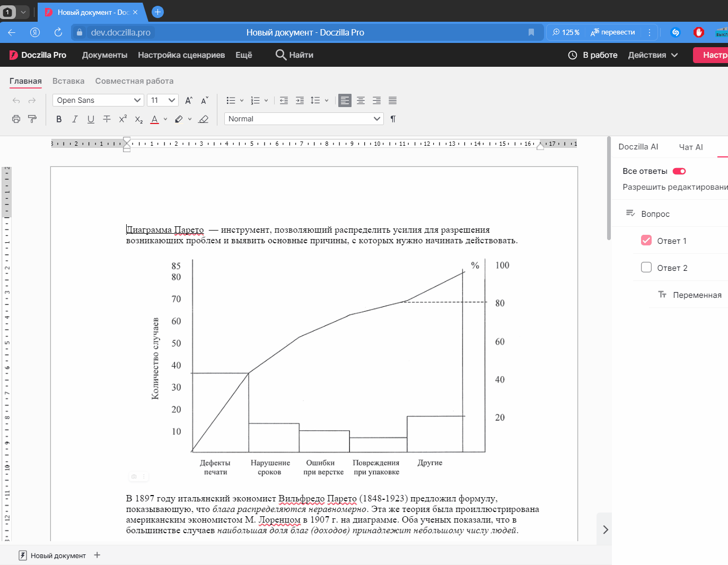Click the Doczilla Pro logo link

(x=38, y=55)
